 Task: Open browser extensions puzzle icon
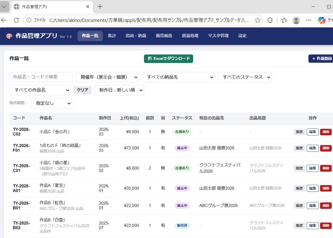point(270,20)
